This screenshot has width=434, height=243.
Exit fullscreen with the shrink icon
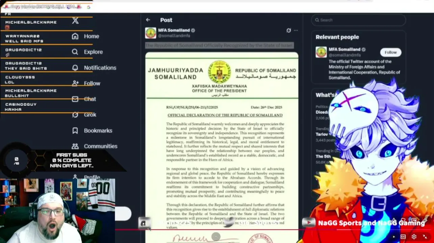tap(425, 237)
